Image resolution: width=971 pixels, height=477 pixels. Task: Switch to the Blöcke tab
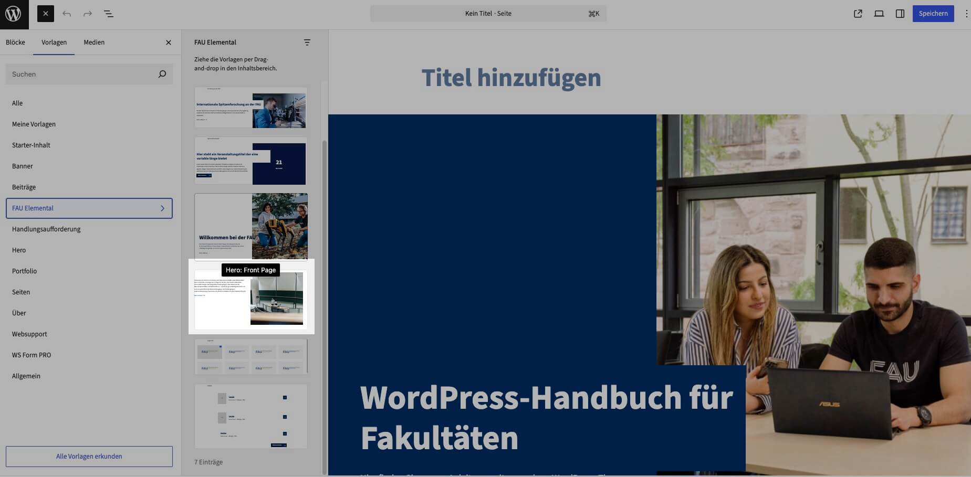[15, 43]
